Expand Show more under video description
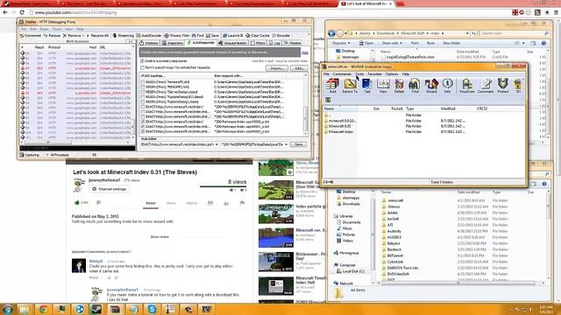The image size is (561, 315). pos(160,237)
